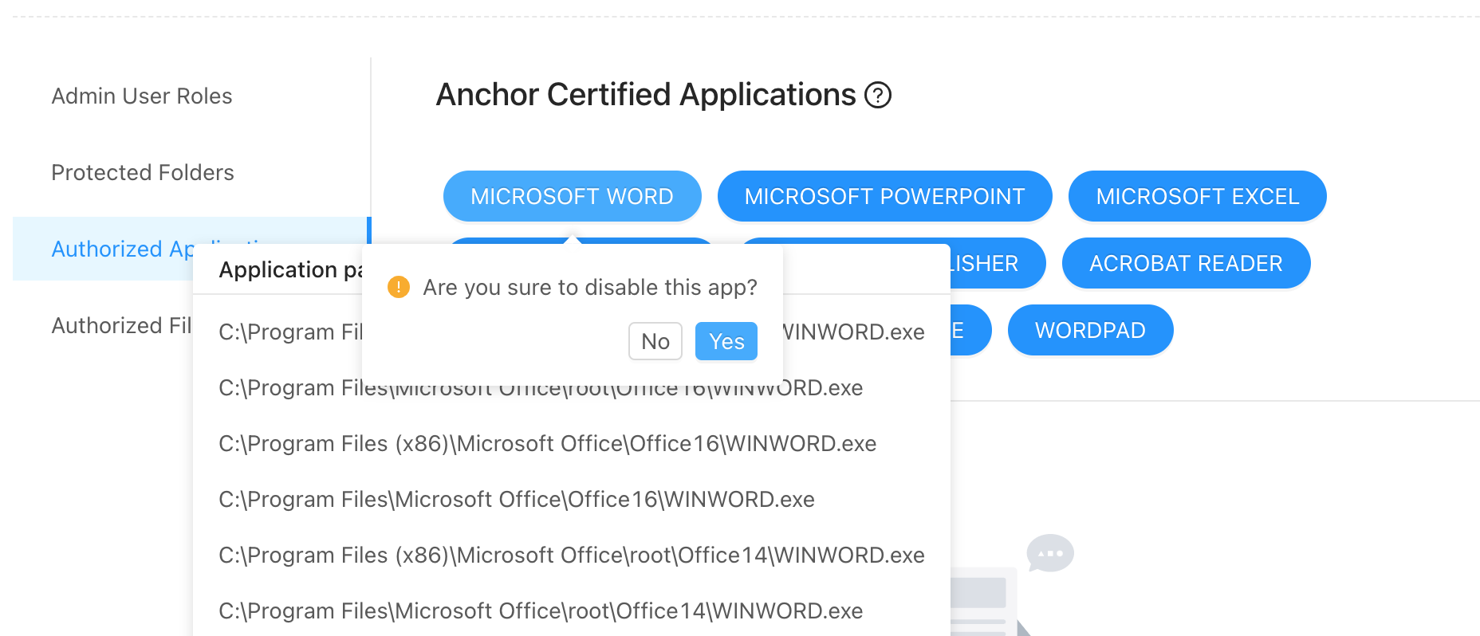
Task: Open Admin User Roles in sidebar
Action: pyautogui.click(x=142, y=96)
